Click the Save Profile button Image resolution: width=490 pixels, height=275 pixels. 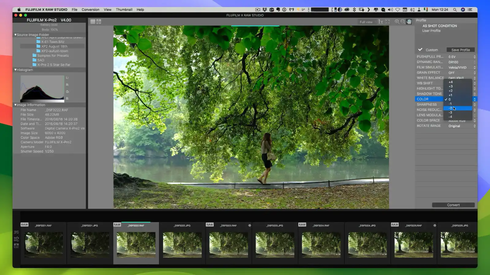tap(461, 50)
